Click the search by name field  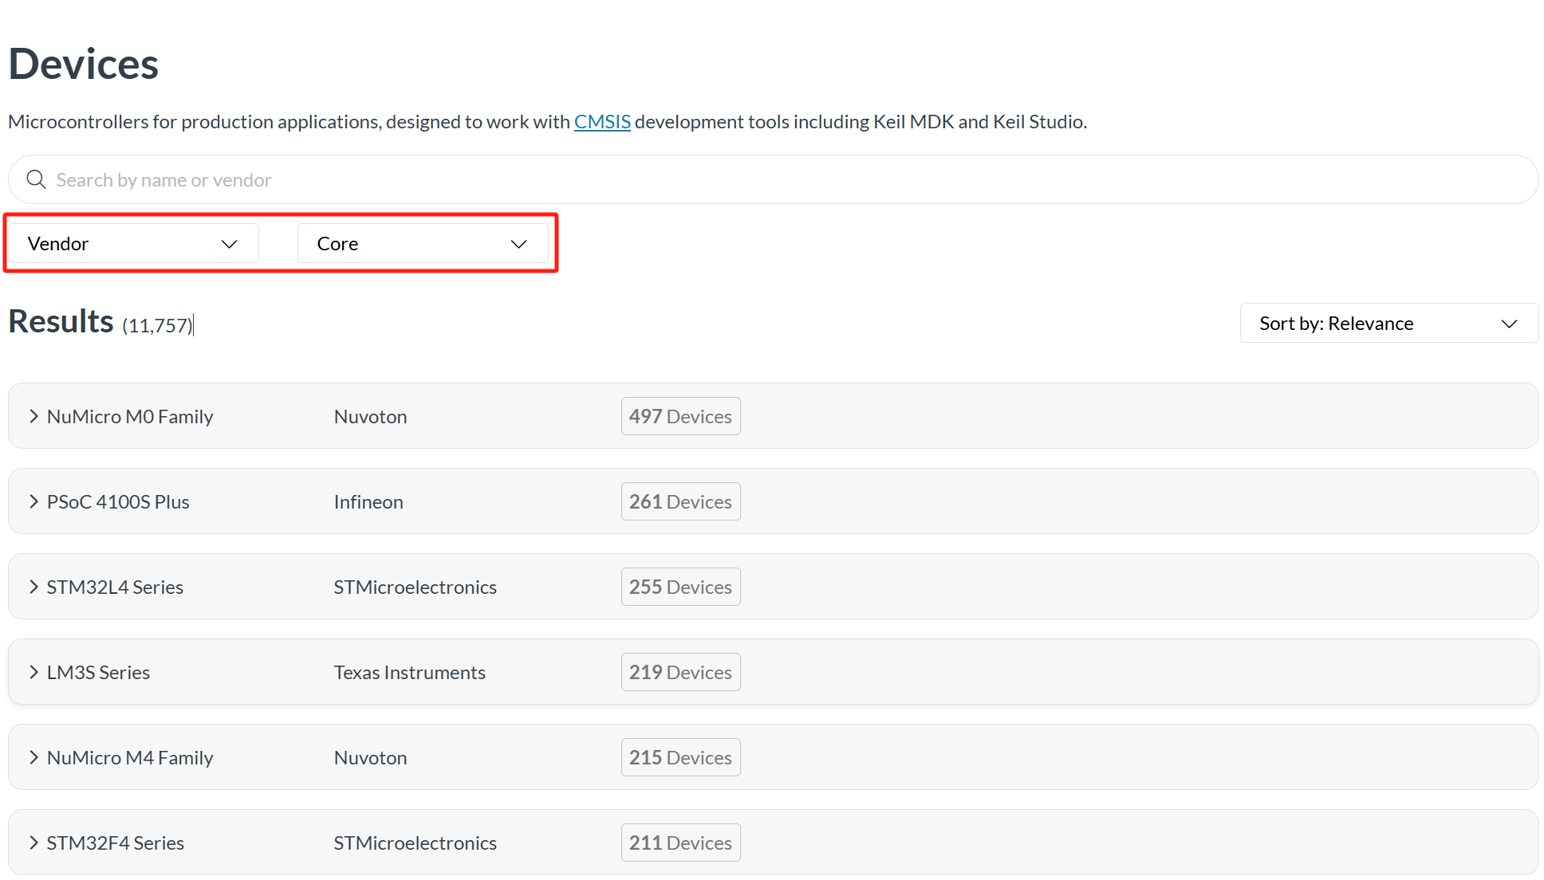click(x=782, y=179)
